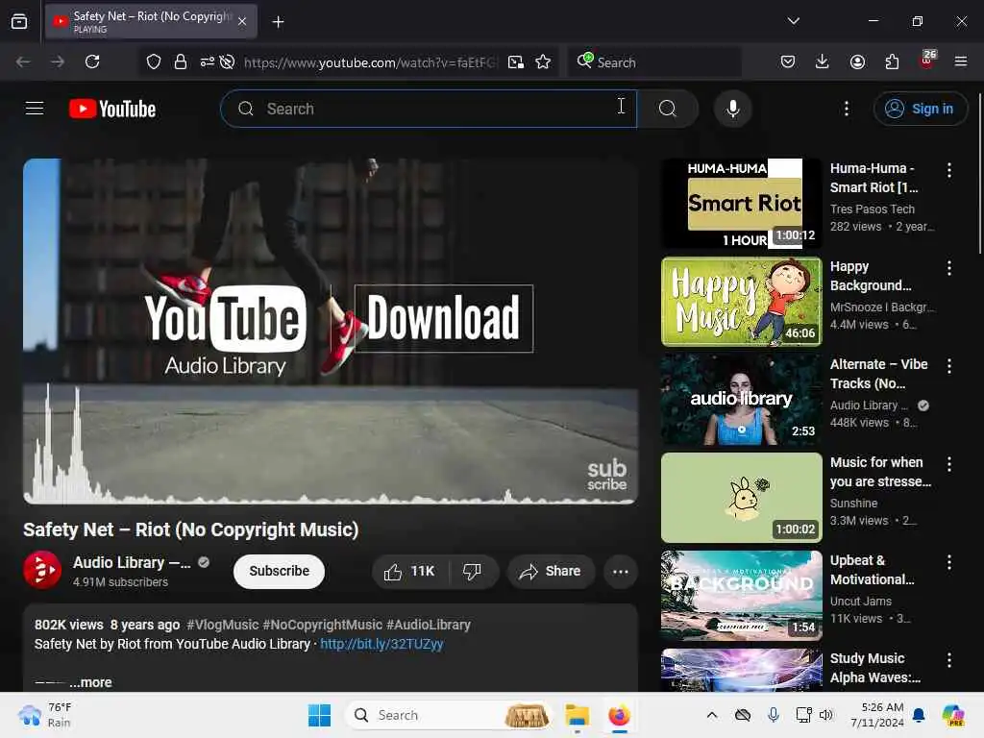Screen dimensions: 984x738
Task: Focus the YouTube search box
Action: click(x=429, y=109)
